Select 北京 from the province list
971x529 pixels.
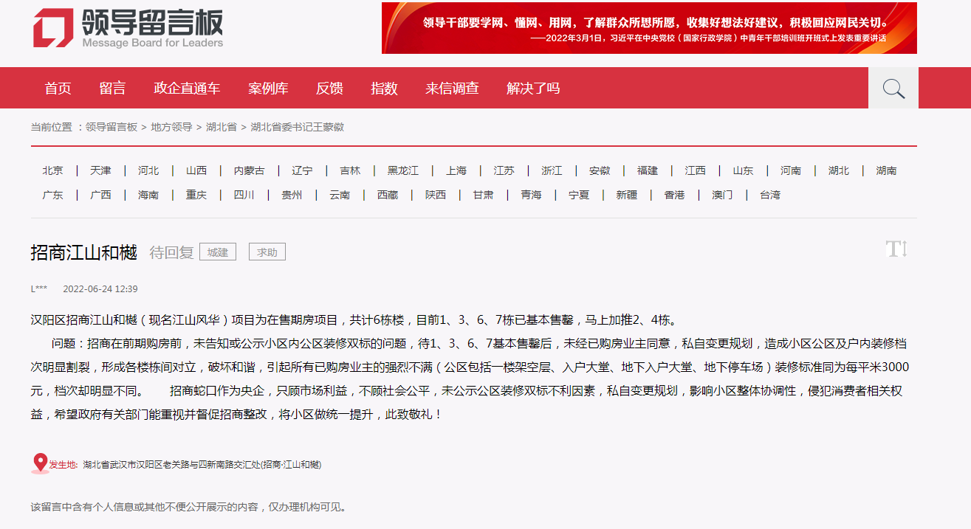coord(52,170)
